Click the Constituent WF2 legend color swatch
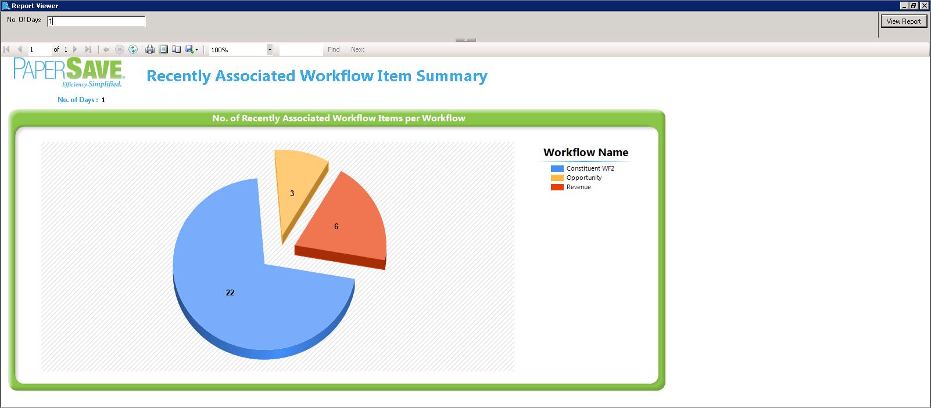 pyautogui.click(x=557, y=168)
